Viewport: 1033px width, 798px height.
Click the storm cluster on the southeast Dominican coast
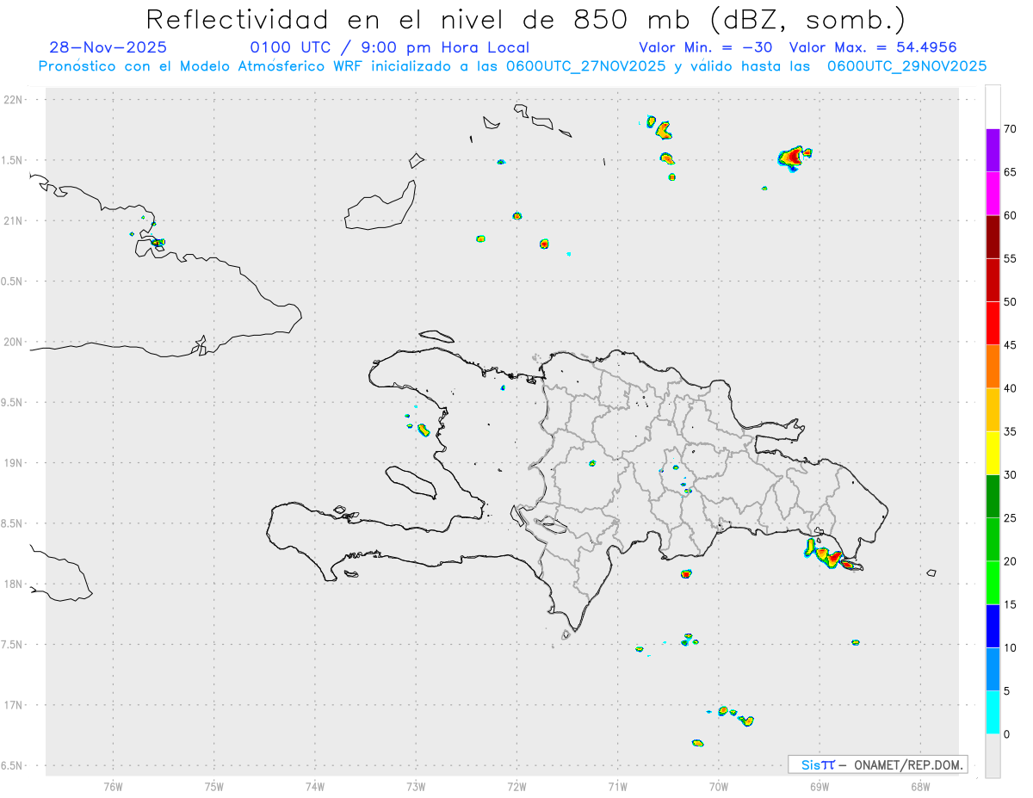[x=831, y=555]
